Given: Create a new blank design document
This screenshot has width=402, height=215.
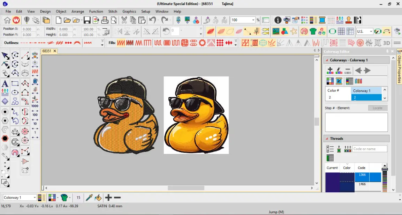Looking at the screenshot, I should click(x=59, y=20).
